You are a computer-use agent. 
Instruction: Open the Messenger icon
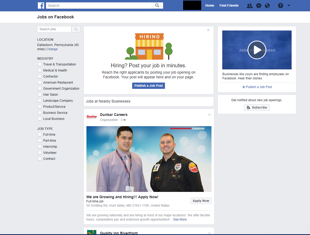259,6
